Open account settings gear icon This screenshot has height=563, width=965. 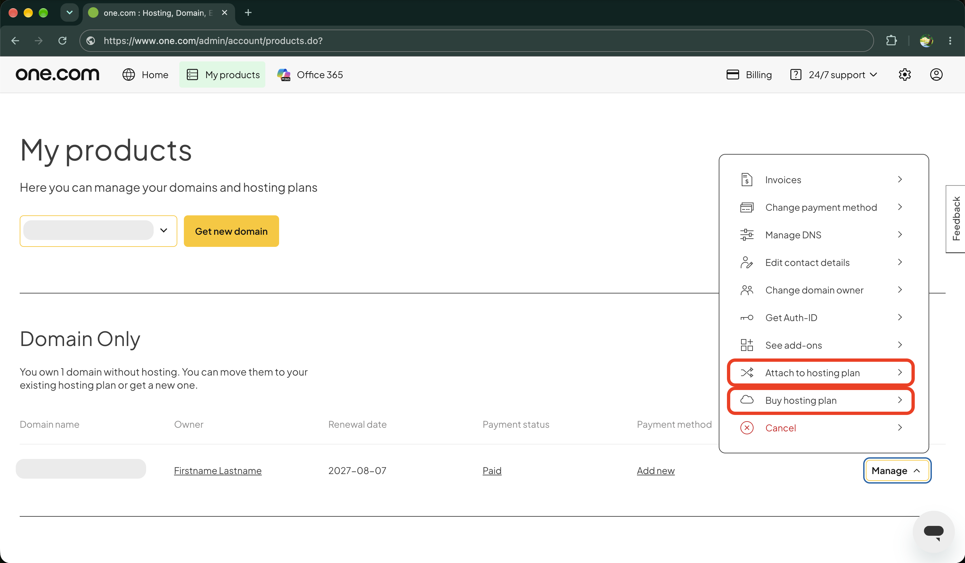[905, 75]
